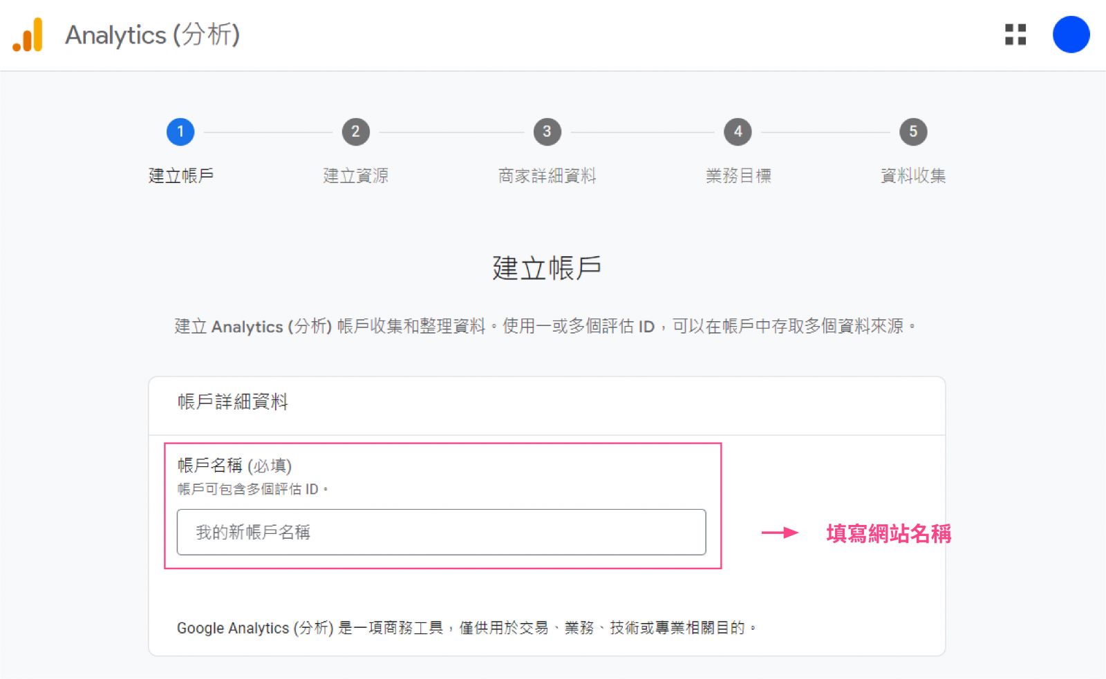Click the 帳戶名稱 (必填) field label
Viewport: 1106px width, 679px height.
(x=234, y=466)
